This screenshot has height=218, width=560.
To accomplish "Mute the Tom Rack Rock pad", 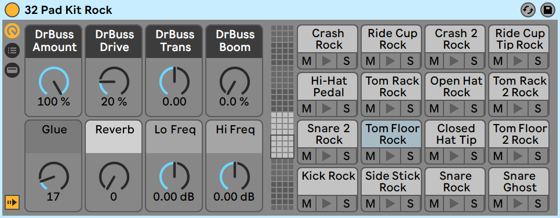I will point(370,108).
